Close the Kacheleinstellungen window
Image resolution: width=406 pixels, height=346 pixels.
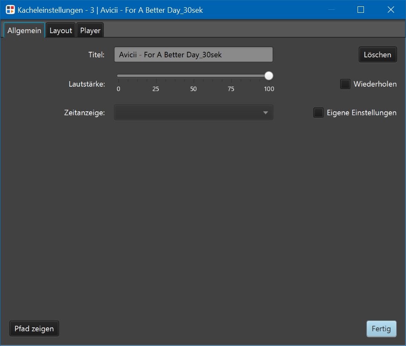391,10
